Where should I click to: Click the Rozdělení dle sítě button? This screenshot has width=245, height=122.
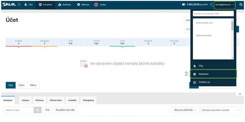point(65,110)
